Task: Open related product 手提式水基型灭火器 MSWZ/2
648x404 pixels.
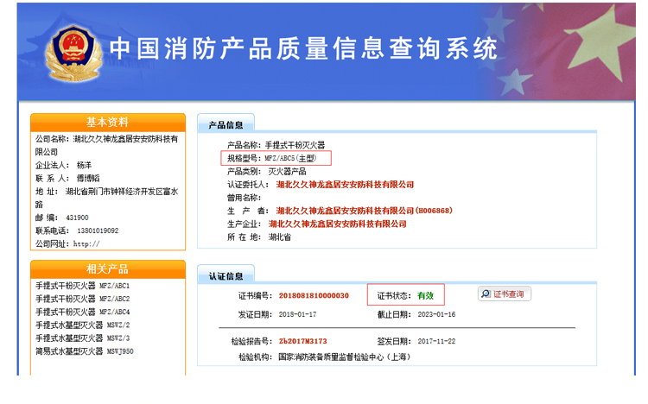Action: click(x=82, y=325)
